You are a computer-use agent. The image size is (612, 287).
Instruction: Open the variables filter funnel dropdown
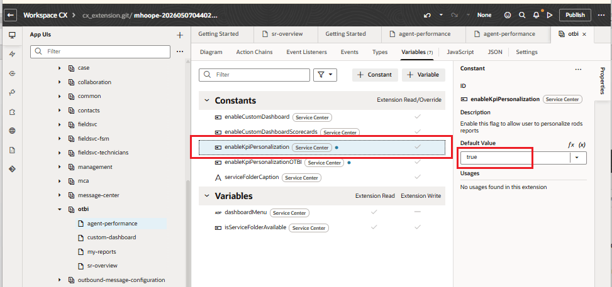tap(325, 75)
